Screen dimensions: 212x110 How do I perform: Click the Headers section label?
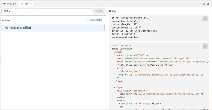[6, 20]
